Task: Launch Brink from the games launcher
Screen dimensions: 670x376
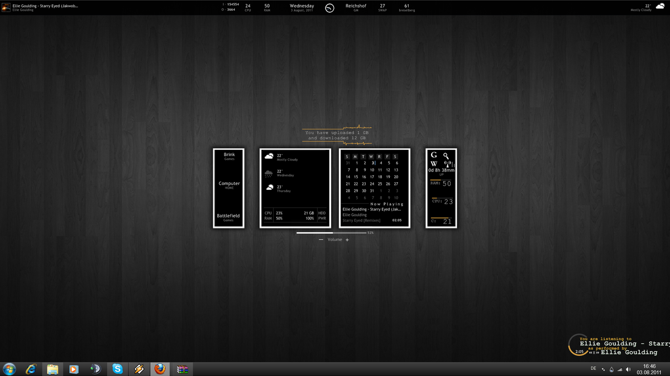Action: pyautogui.click(x=229, y=156)
